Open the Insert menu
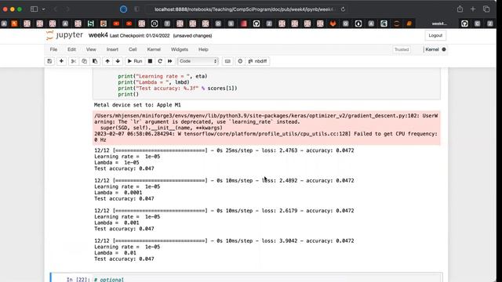The image size is (502, 282). click(x=112, y=49)
